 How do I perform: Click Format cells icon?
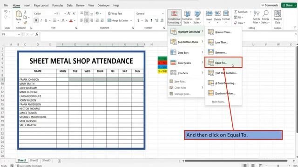coord(226,17)
